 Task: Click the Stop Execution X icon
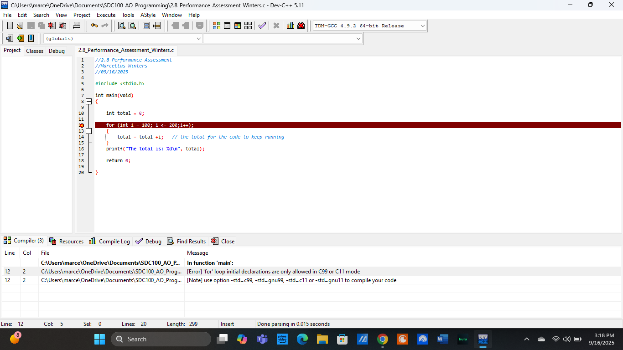click(x=276, y=26)
